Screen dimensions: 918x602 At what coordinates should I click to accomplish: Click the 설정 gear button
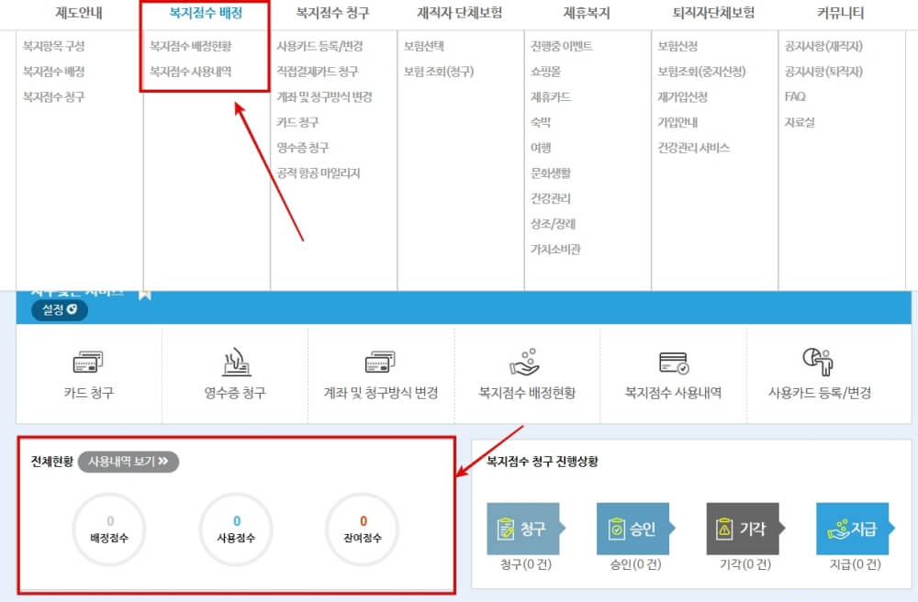click(x=60, y=309)
